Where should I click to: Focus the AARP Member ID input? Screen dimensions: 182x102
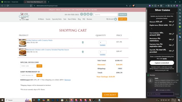(x=28, y=75)
